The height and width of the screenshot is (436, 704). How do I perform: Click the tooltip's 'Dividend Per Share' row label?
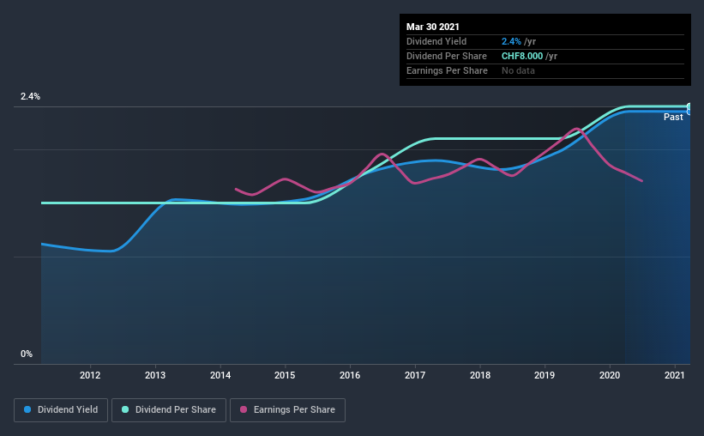(x=446, y=56)
